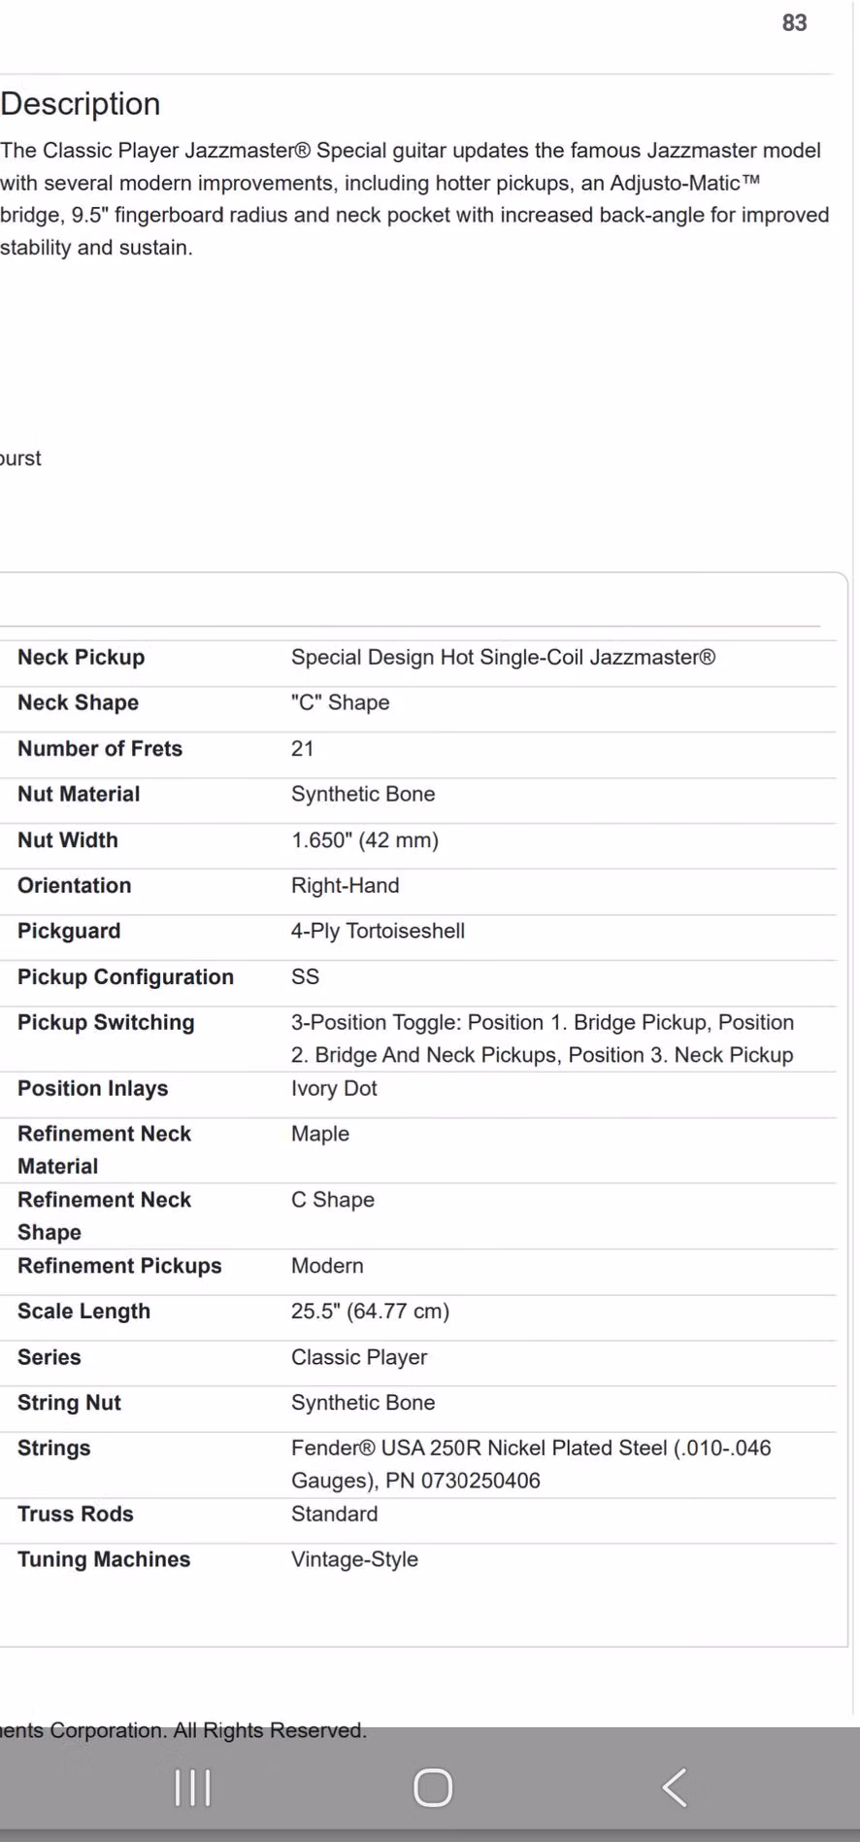Select the Pickup Configuration SS value
This screenshot has width=860, height=1842.
(x=305, y=977)
